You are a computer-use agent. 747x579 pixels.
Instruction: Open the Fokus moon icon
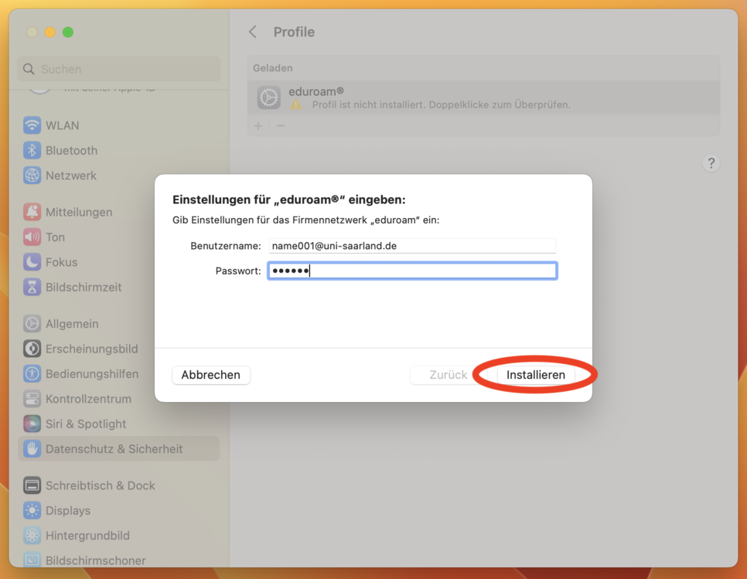point(32,262)
